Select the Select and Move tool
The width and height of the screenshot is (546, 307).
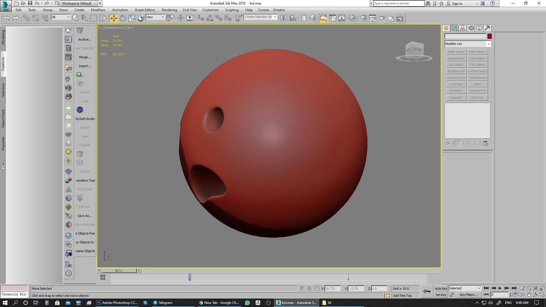(x=113, y=18)
